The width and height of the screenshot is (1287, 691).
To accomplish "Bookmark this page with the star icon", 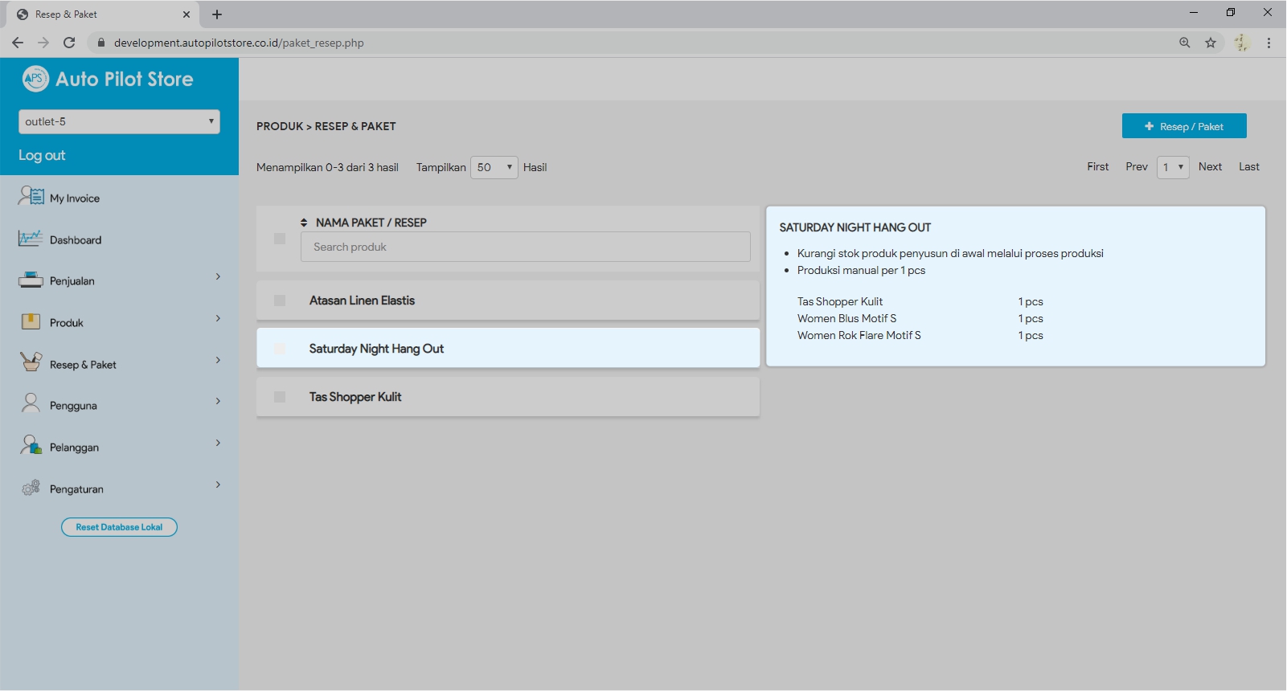I will click(1211, 43).
